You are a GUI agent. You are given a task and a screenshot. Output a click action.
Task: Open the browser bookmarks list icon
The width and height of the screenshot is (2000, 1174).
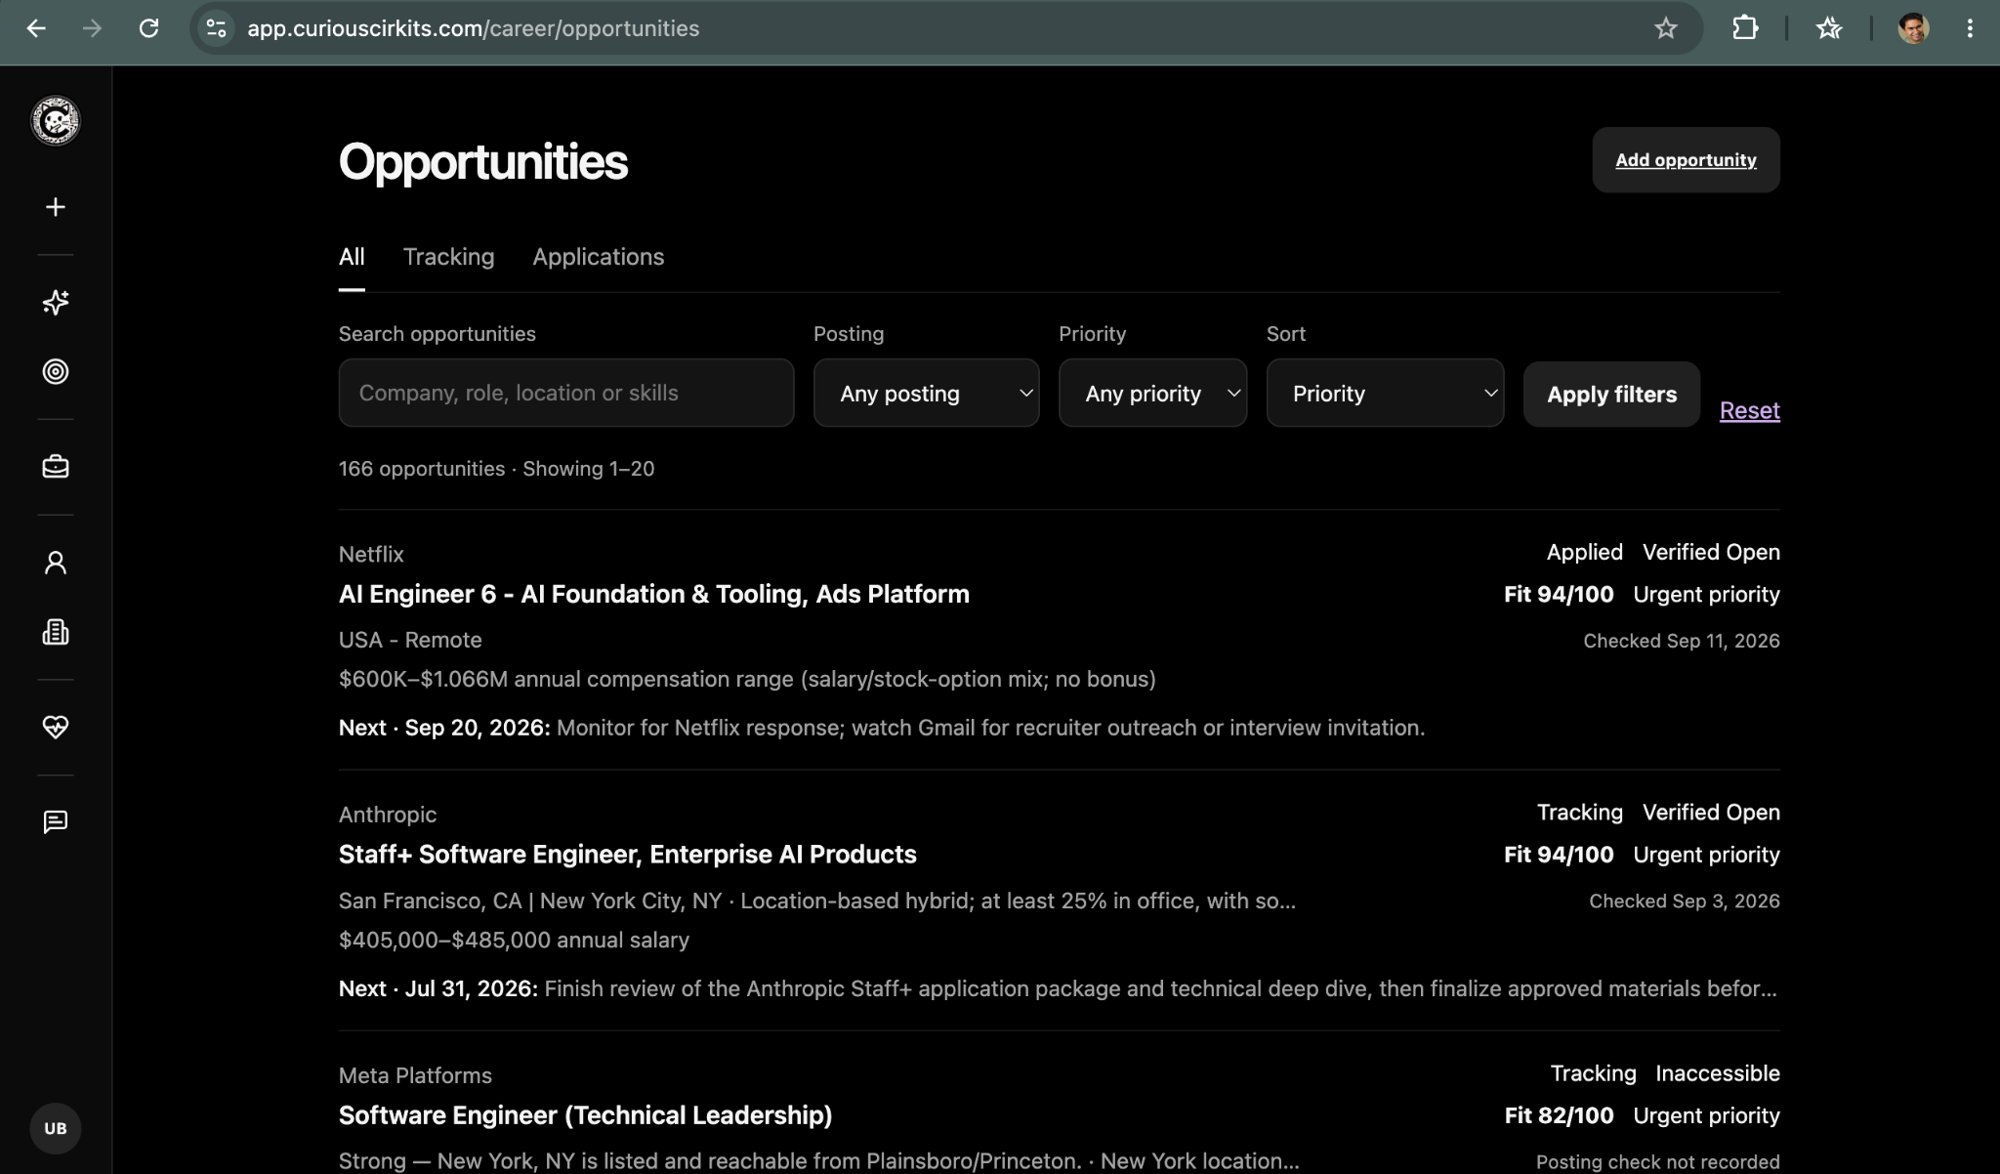click(x=1829, y=28)
